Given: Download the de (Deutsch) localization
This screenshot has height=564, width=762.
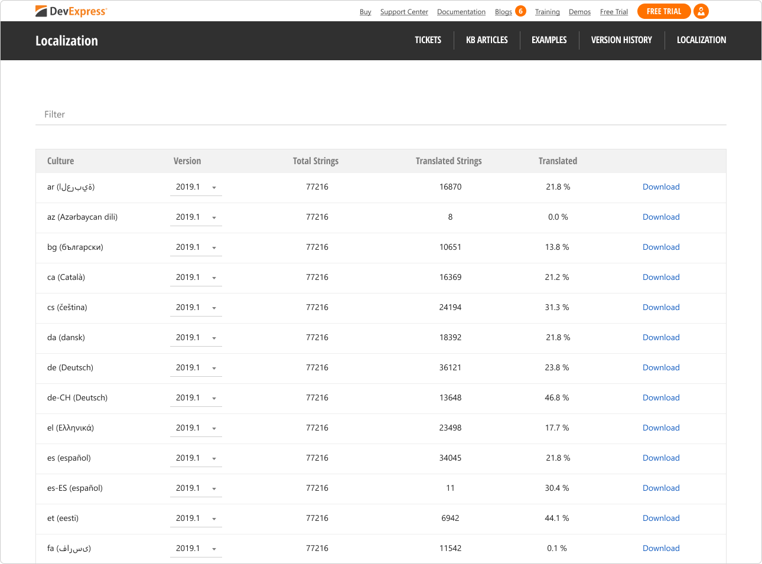Looking at the screenshot, I should click(661, 368).
